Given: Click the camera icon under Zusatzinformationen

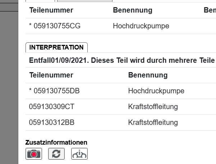Looking at the screenshot, I should (x=34, y=154).
